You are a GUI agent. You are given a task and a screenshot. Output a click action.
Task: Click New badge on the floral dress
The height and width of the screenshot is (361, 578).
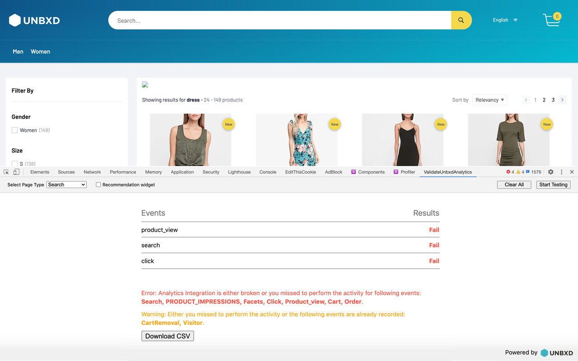pyautogui.click(x=335, y=125)
